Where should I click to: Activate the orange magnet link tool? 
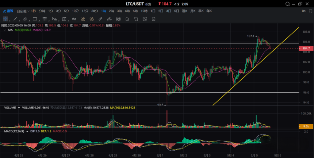tap(92, 19)
